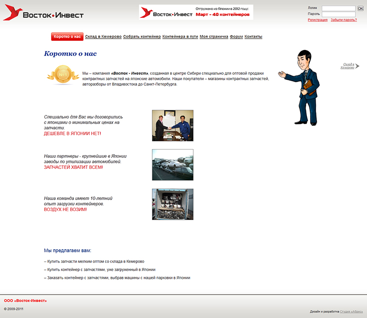Click the © 2009-2011 footer text
The width and height of the screenshot is (367, 318).
(x=14, y=309)
